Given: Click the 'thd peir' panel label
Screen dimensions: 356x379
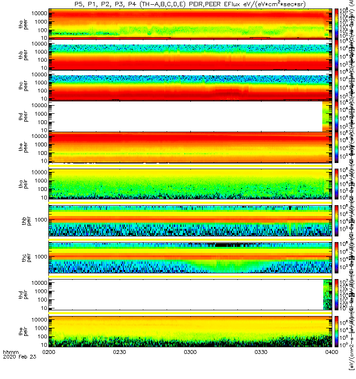Looking at the screenshot, I should click(23, 294).
